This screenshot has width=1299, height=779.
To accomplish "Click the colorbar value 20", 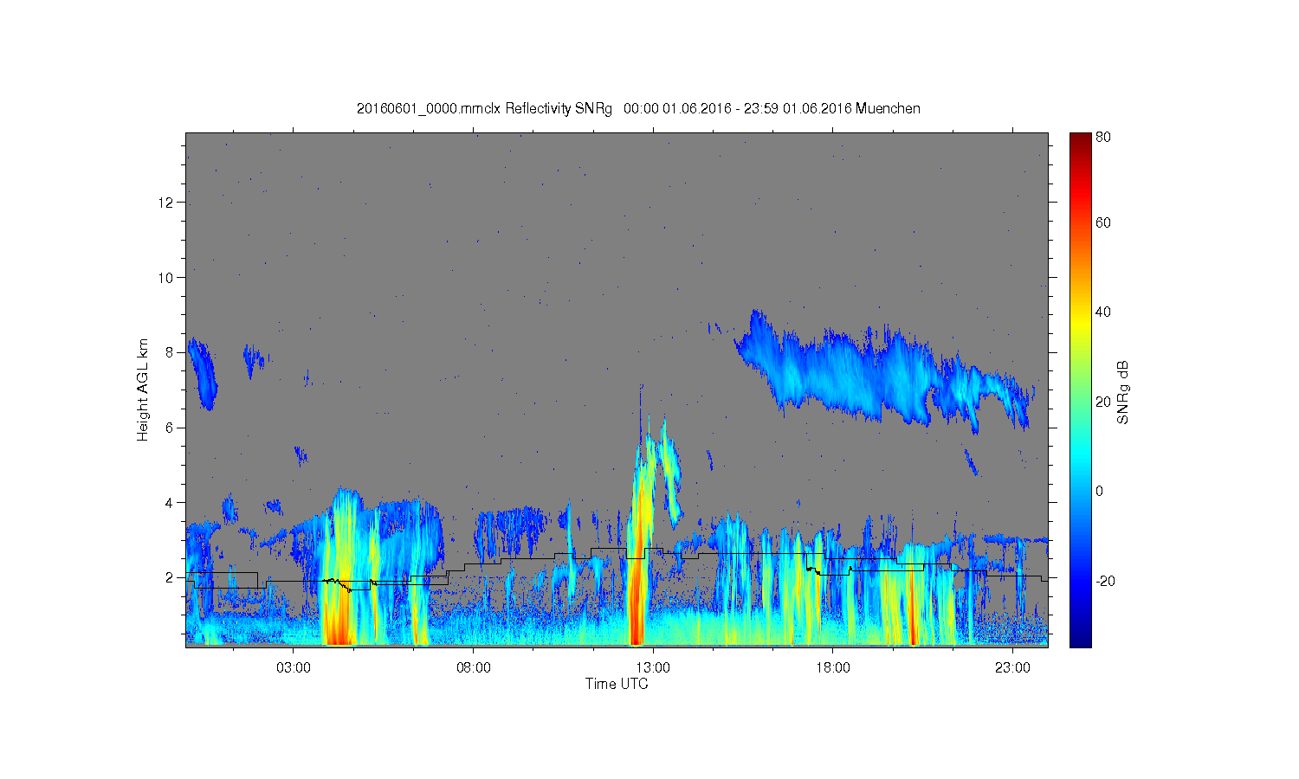I will point(1102,402).
